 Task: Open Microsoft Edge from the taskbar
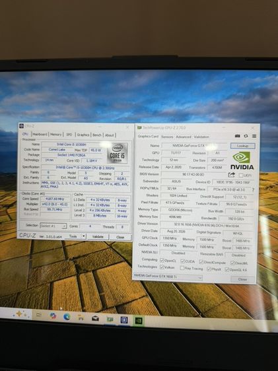pyautogui.click(x=67, y=317)
